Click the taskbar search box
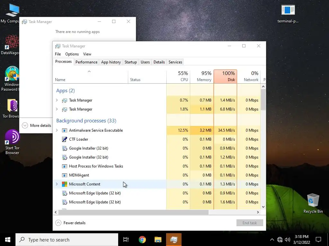 click(x=67, y=240)
